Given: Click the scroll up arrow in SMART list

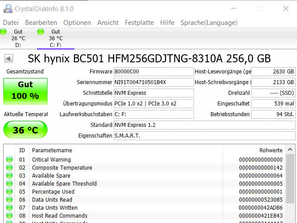Looking at the screenshot, I should (x=290, y=150).
